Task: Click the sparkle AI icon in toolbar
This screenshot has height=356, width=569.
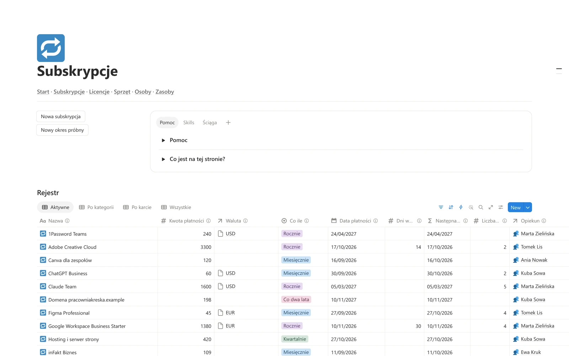Action: pyautogui.click(x=471, y=207)
